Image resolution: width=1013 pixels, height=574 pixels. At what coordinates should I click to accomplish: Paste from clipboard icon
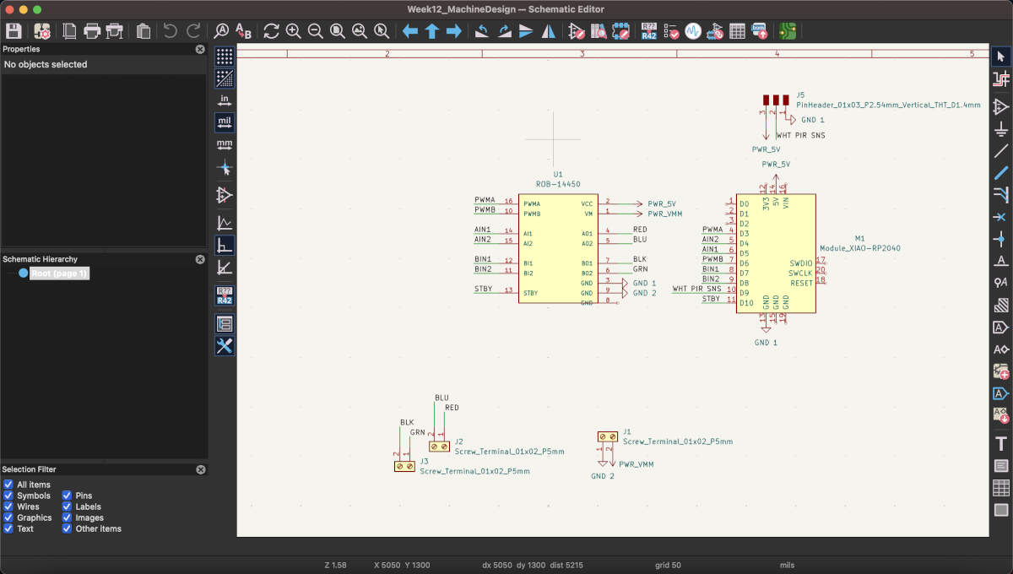click(x=143, y=31)
